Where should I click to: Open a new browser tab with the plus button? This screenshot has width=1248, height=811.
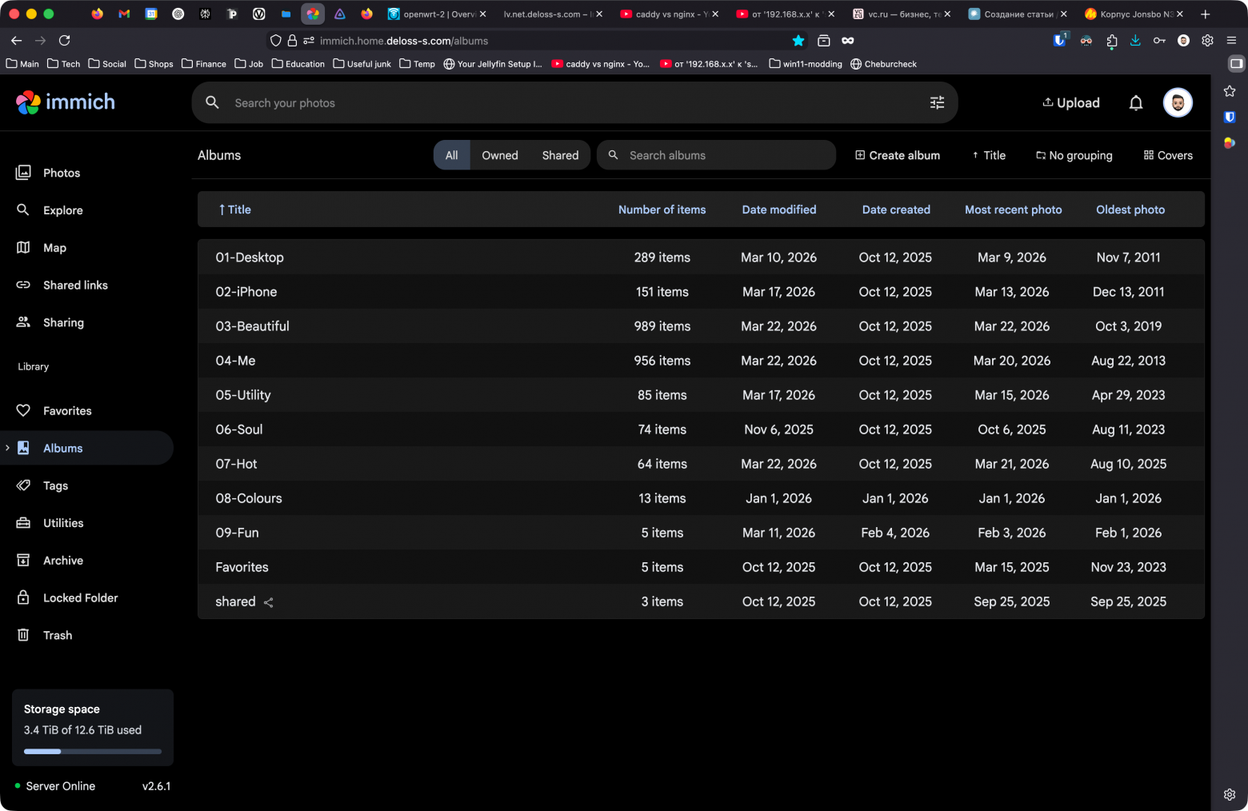(x=1205, y=14)
